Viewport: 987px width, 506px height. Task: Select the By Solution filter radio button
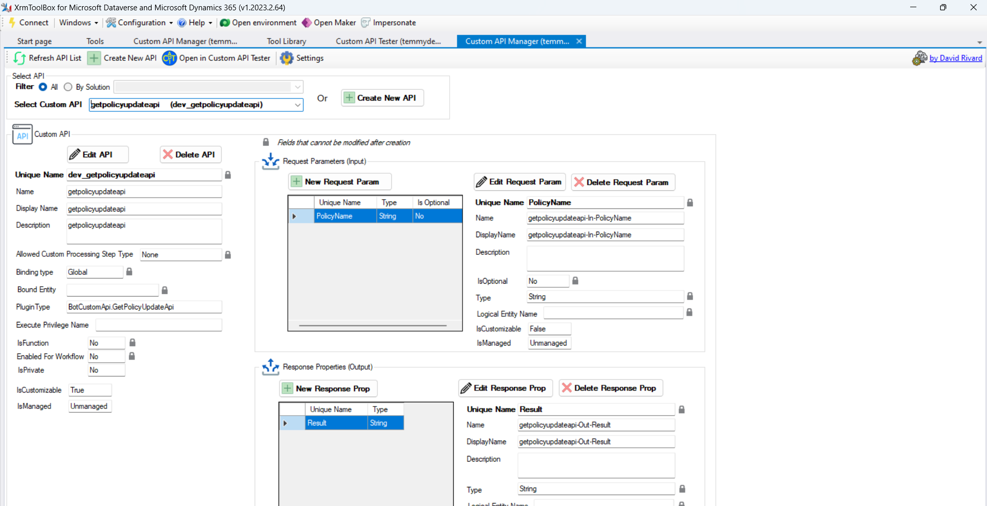(x=68, y=87)
